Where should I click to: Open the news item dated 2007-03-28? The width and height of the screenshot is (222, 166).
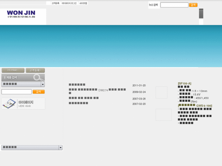coord(84,98)
